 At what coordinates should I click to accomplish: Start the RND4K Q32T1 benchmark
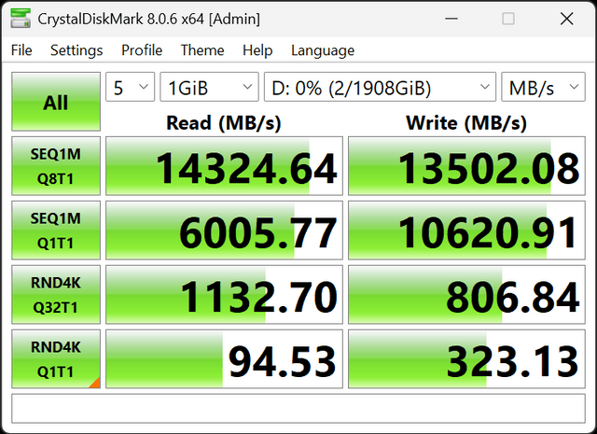click(56, 295)
